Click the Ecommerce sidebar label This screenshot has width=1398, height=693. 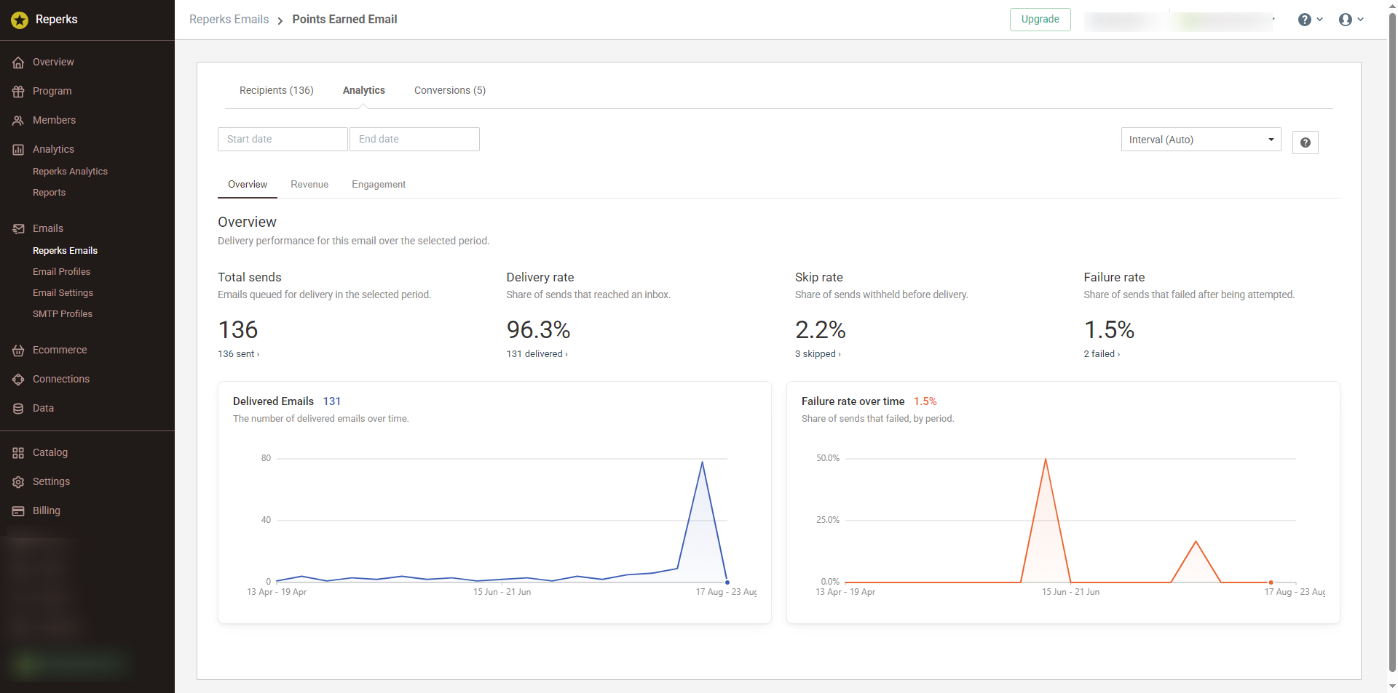coord(60,350)
